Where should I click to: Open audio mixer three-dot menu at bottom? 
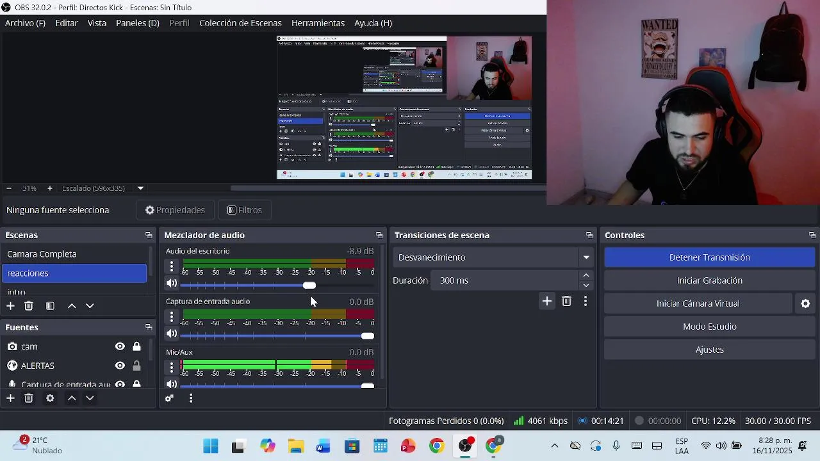click(x=191, y=398)
